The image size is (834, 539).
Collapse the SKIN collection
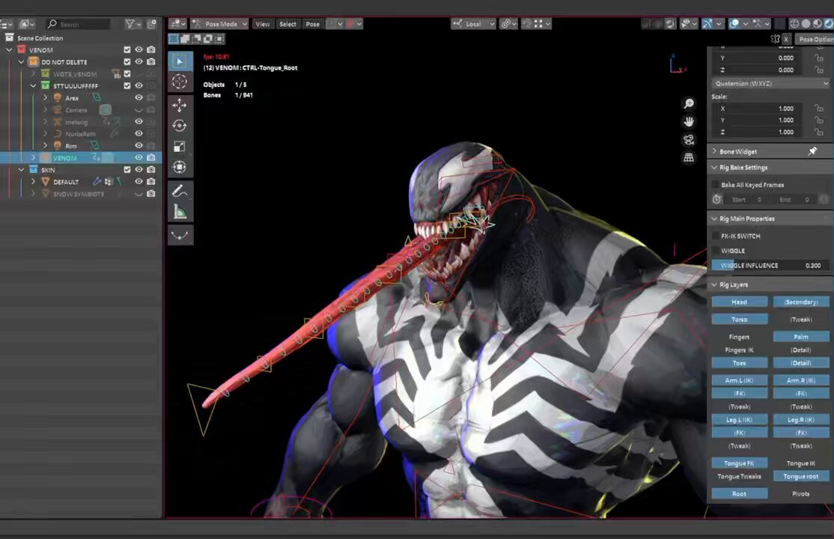pos(21,170)
